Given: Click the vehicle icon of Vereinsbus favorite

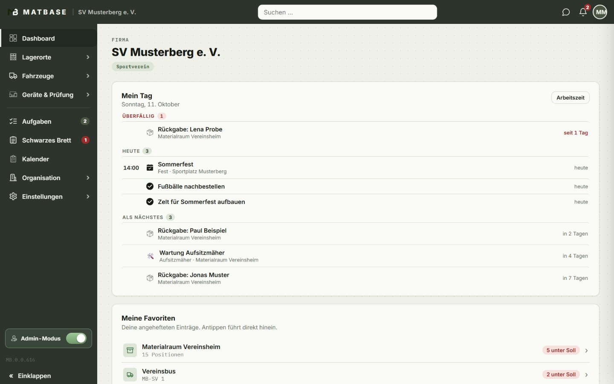Looking at the screenshot, I should tap(130, 375).
